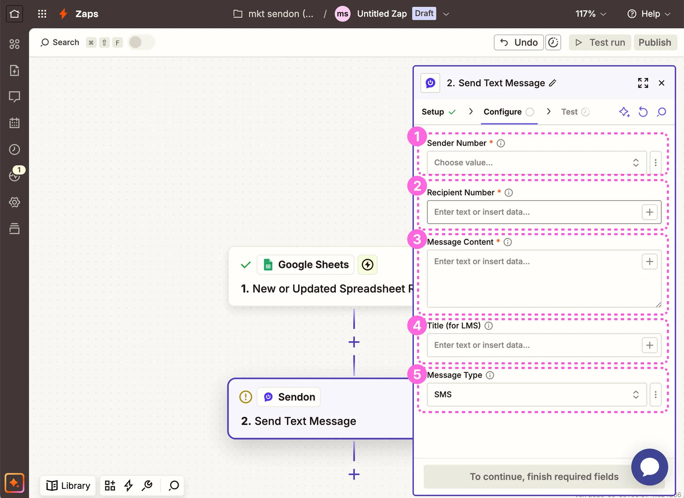Click the refresh fields icon in panel
The height and width of the screenshot is (498, 684).
point(643,112)
